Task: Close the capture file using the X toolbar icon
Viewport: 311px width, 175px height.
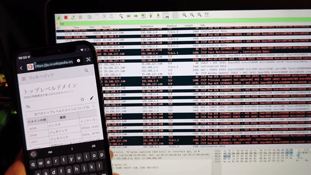Action: point(104,17)
